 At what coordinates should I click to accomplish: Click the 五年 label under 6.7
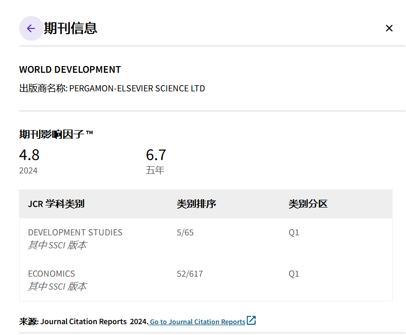(155, 170)
